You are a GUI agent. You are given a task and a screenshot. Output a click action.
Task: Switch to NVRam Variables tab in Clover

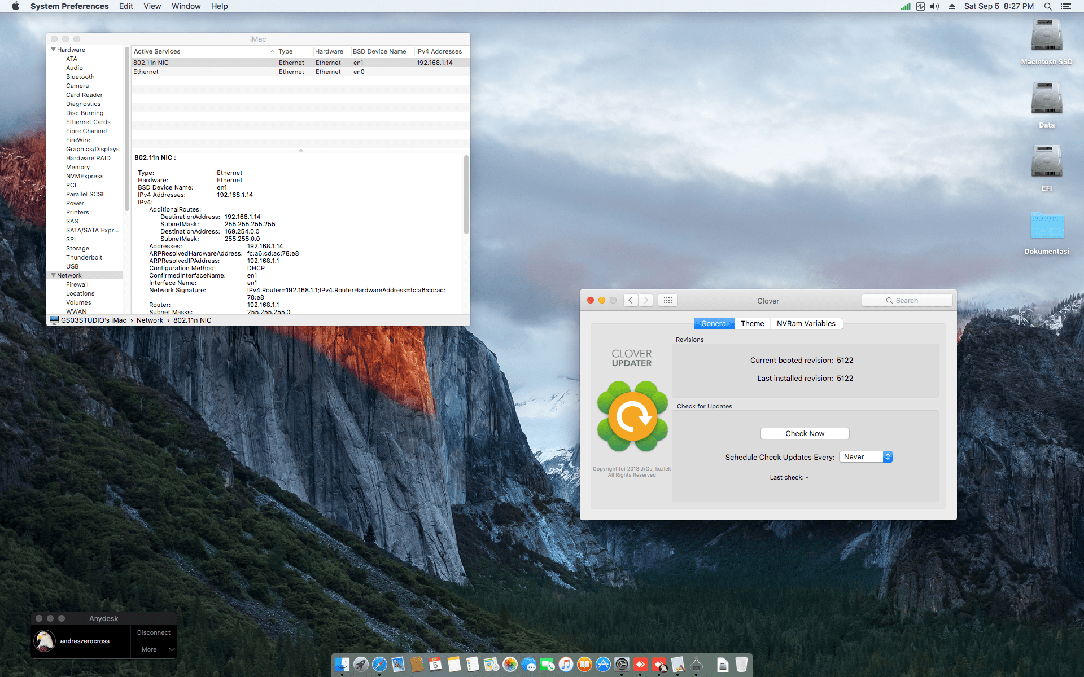(x=806, y=323)
